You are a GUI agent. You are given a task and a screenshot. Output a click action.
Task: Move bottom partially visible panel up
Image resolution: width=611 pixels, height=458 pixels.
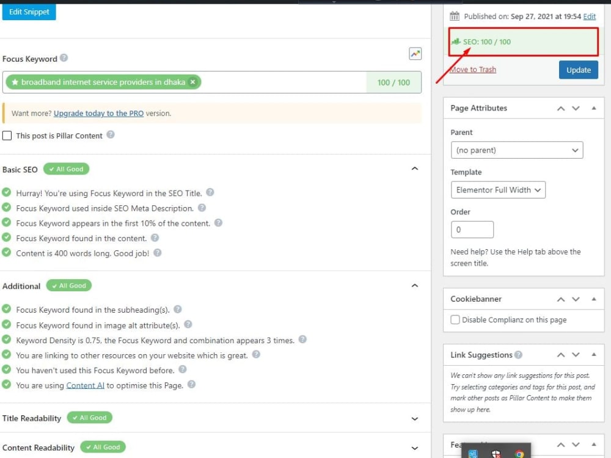pos(561,445)
